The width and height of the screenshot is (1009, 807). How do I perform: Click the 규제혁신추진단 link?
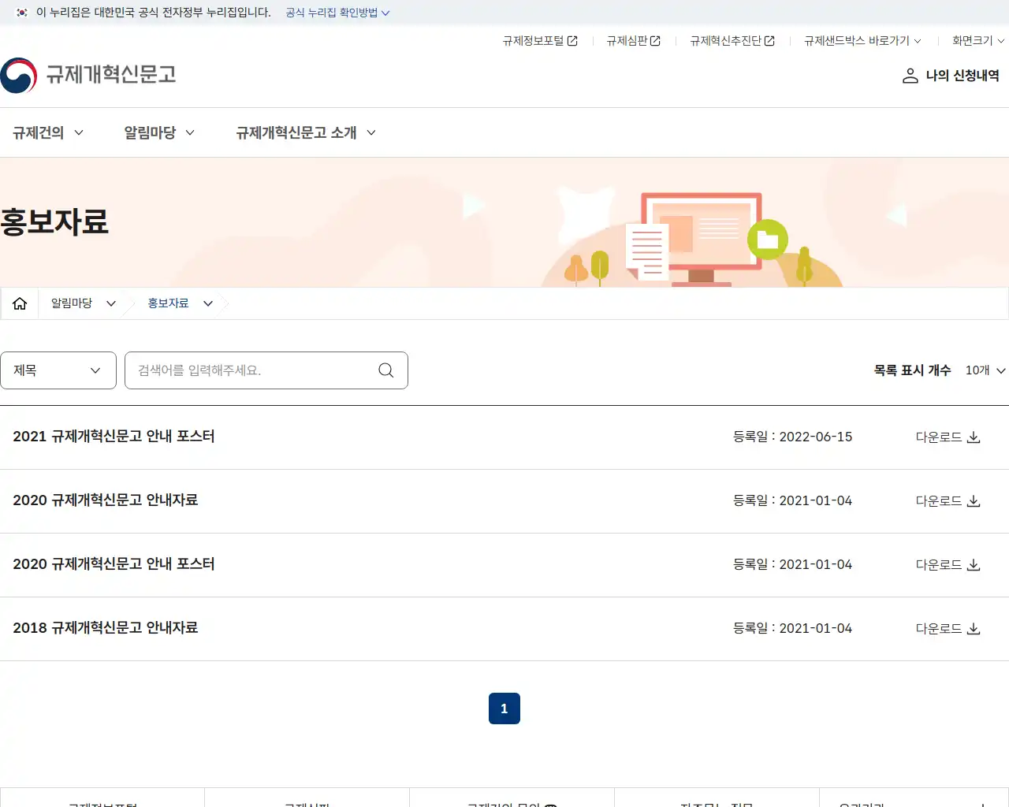pos(725,40)
